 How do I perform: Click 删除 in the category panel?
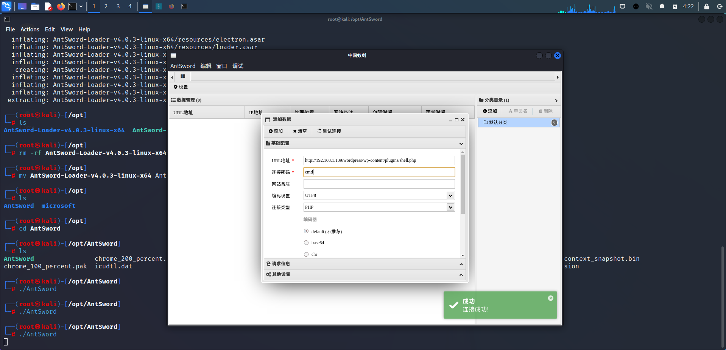(x=545, y=111)
